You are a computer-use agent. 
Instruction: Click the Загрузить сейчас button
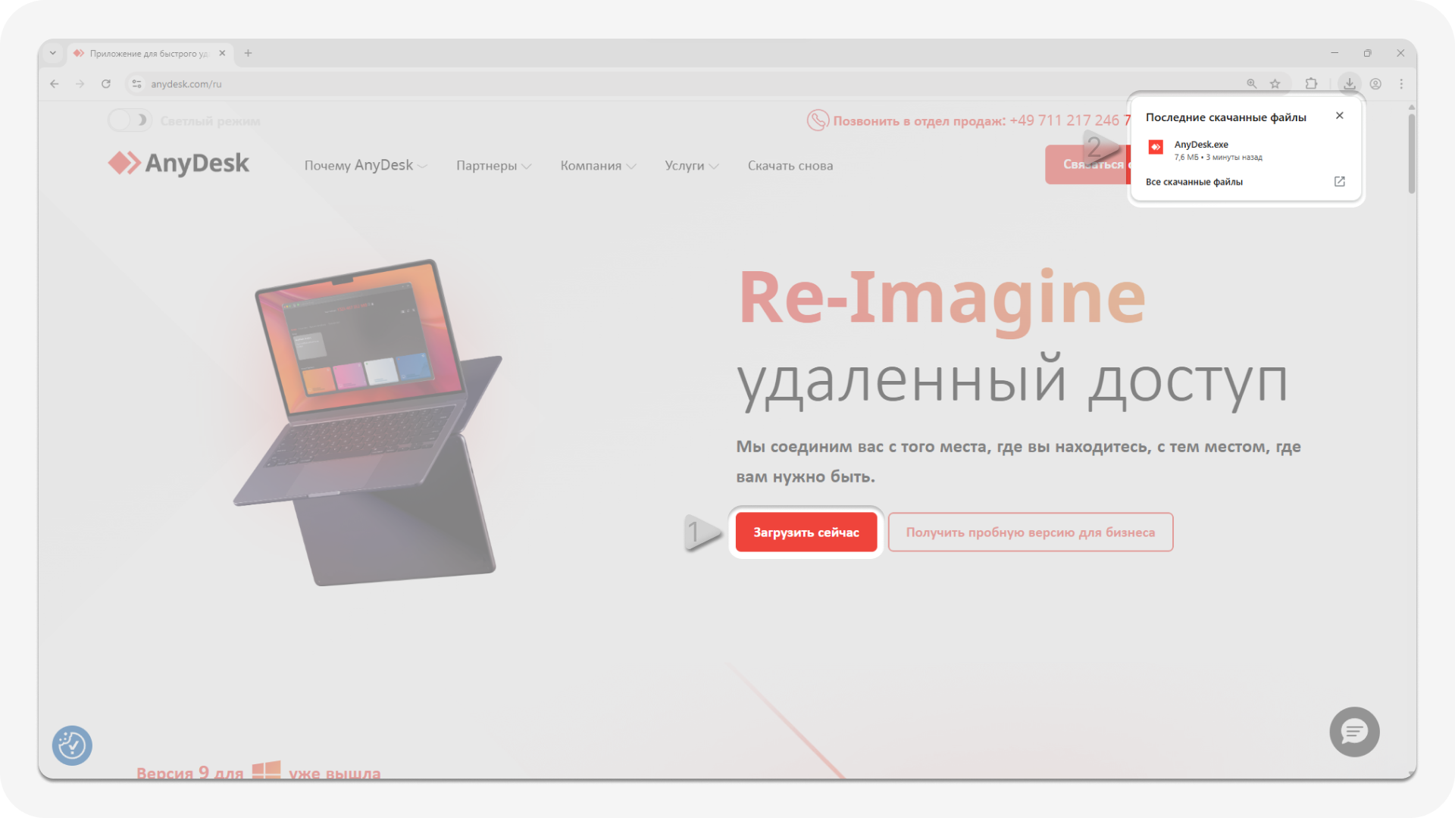pos(806,532)
